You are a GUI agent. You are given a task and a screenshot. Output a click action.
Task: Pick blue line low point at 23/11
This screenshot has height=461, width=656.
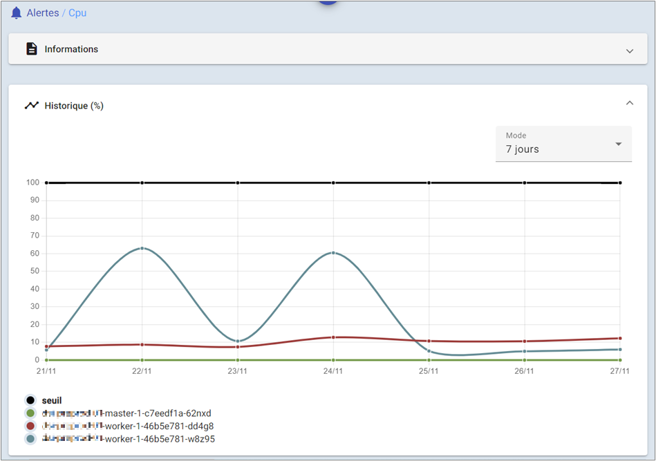point(238,341)
